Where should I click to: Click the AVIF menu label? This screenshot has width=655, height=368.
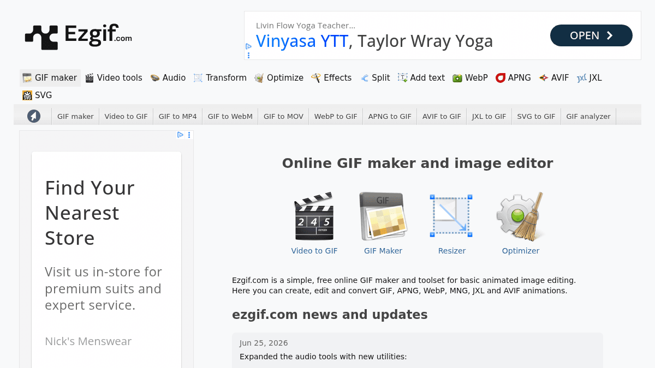(560, 78)
